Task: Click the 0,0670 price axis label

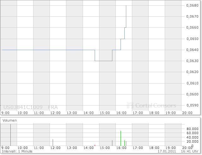Action: (x=192, y=16)
